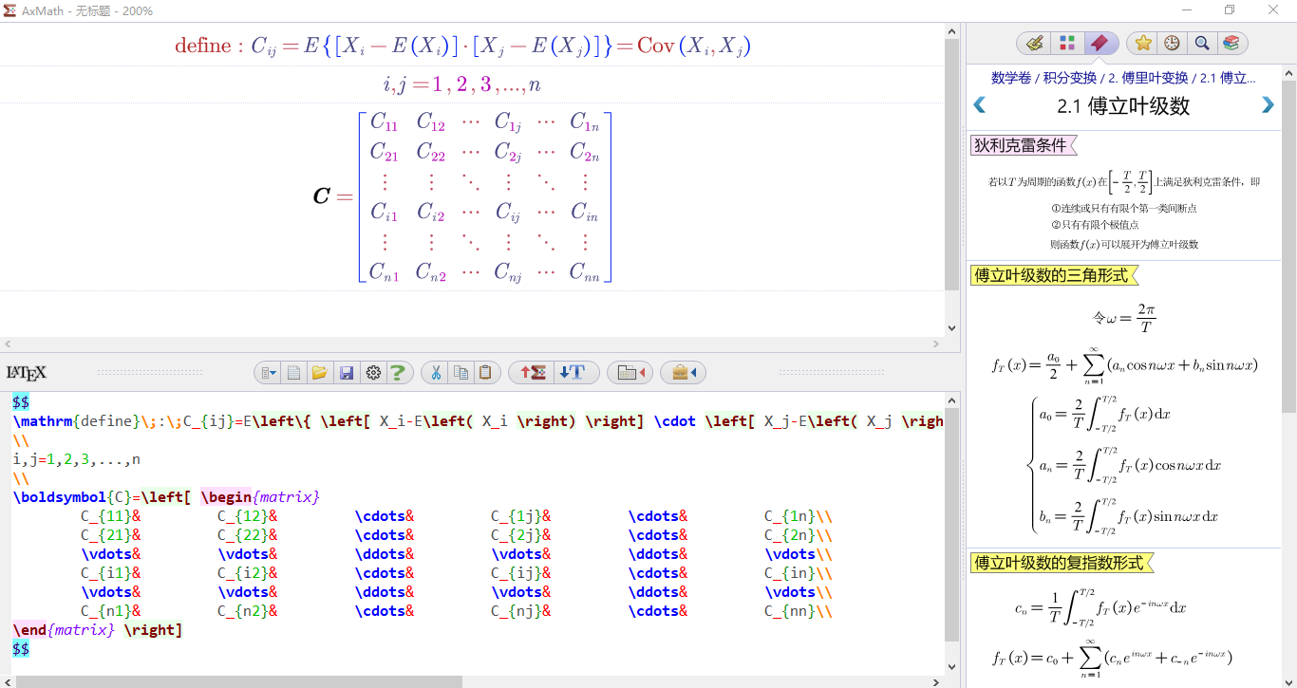Click the copy icon in LaTeX toolbar
This screenshot has width=1297, height=688.
pos(461,373)
